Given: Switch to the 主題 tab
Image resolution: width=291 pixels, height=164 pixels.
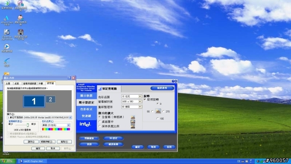Looking at the screenshot, I should tap(8, 83).
